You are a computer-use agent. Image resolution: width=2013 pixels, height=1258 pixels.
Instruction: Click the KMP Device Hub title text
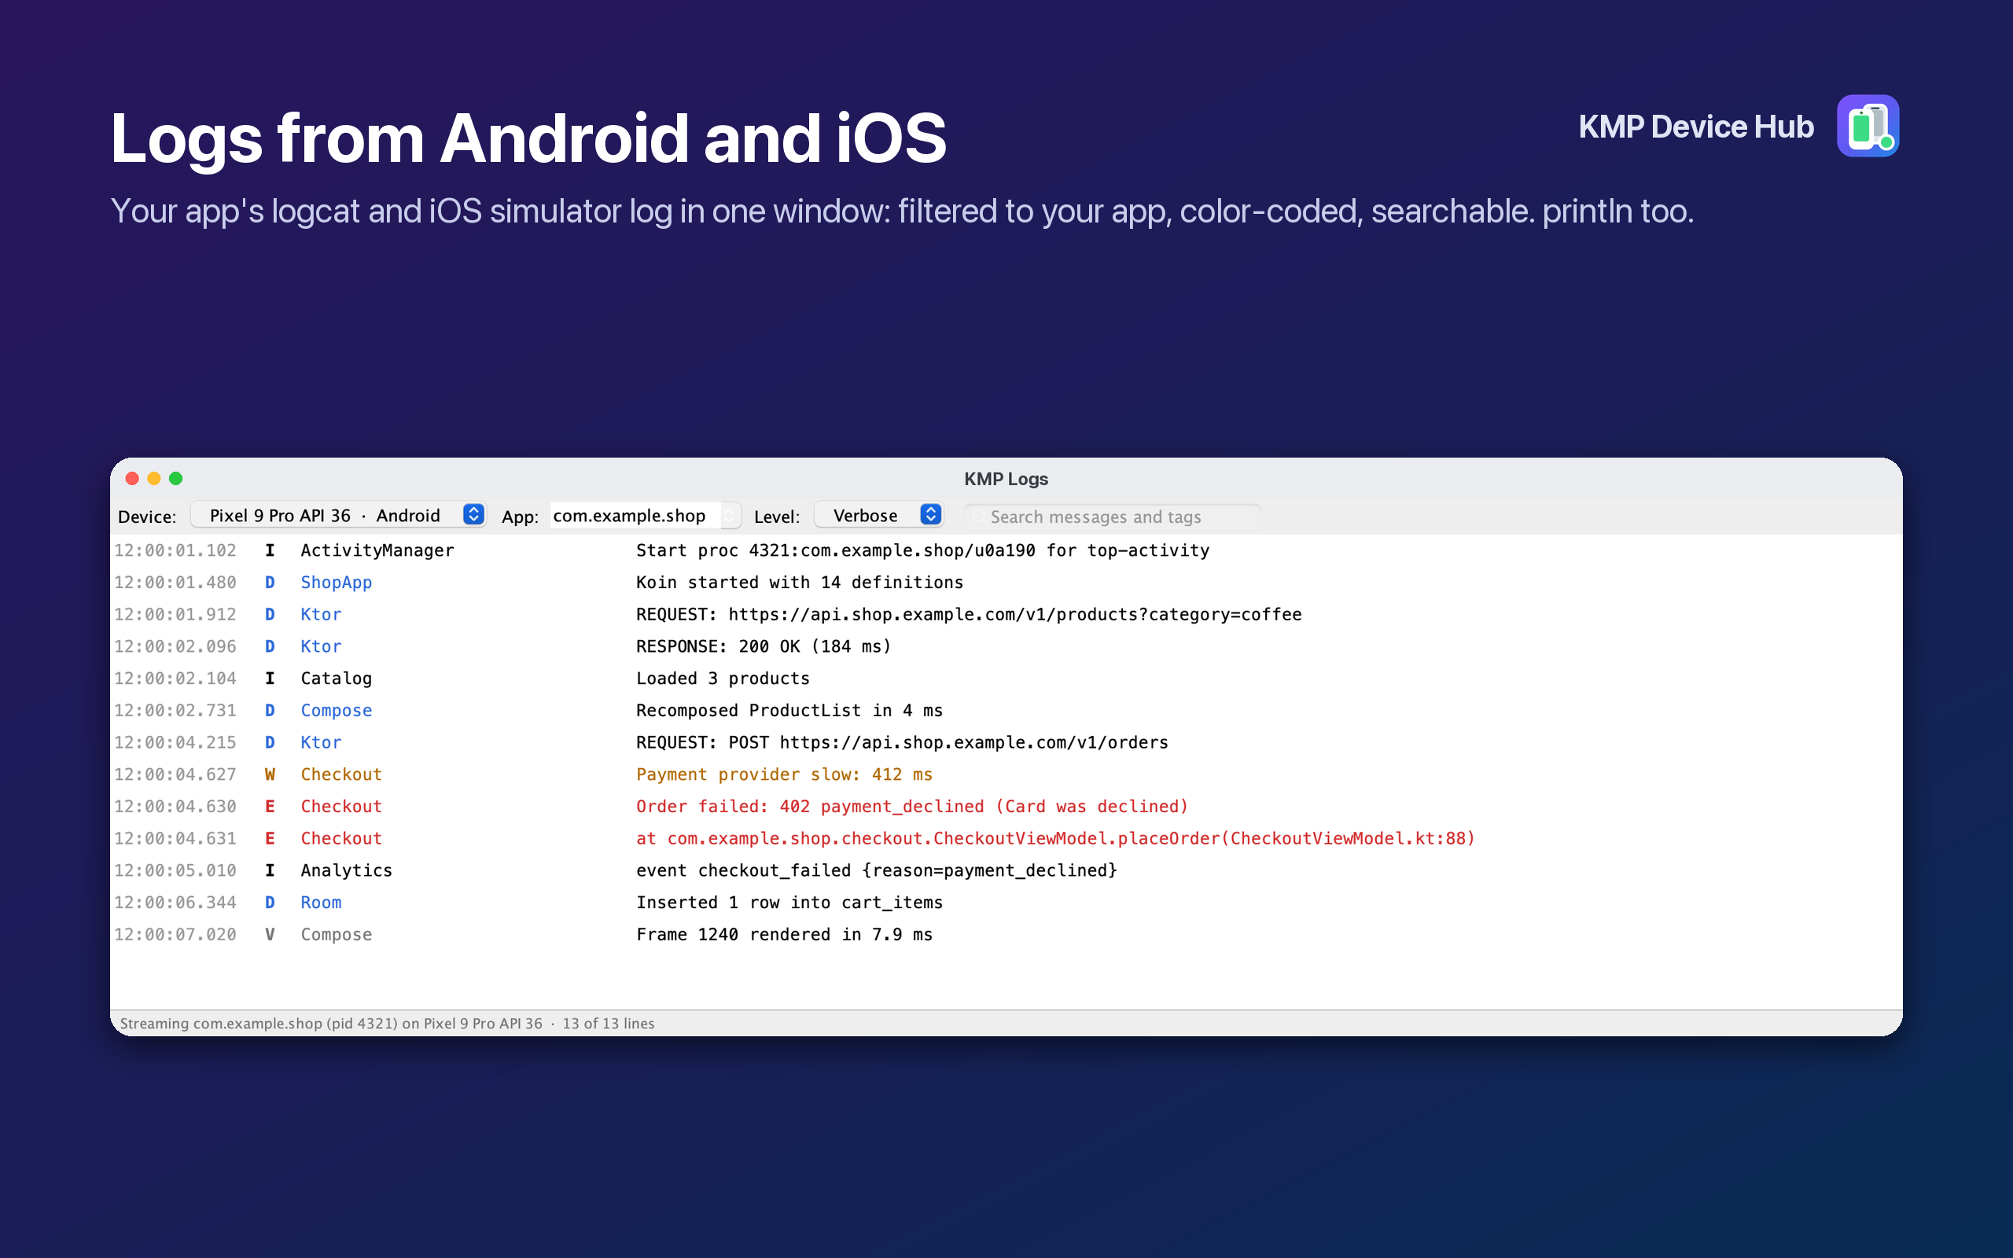point(1696,127)
